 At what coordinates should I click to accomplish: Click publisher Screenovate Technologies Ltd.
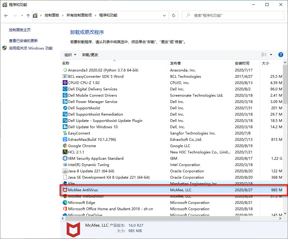[x=196, y=95]
